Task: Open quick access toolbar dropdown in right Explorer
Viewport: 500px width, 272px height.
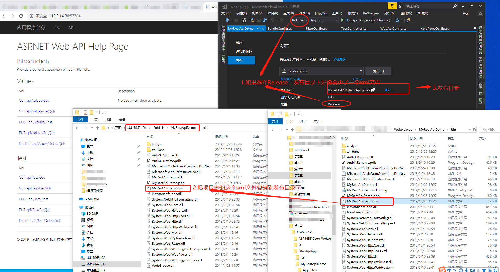Action: click(291, 114)
